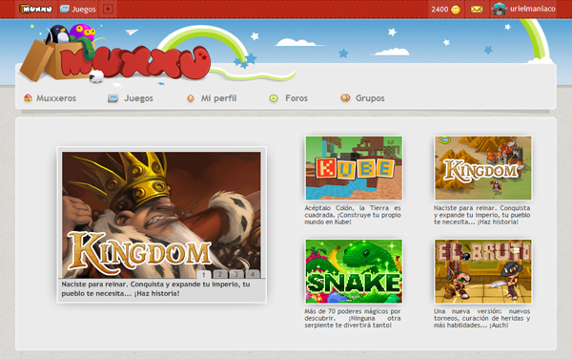Click the large Kingdom featured banner
This screenshot has height=359, width=572.
tap(161, 215)
